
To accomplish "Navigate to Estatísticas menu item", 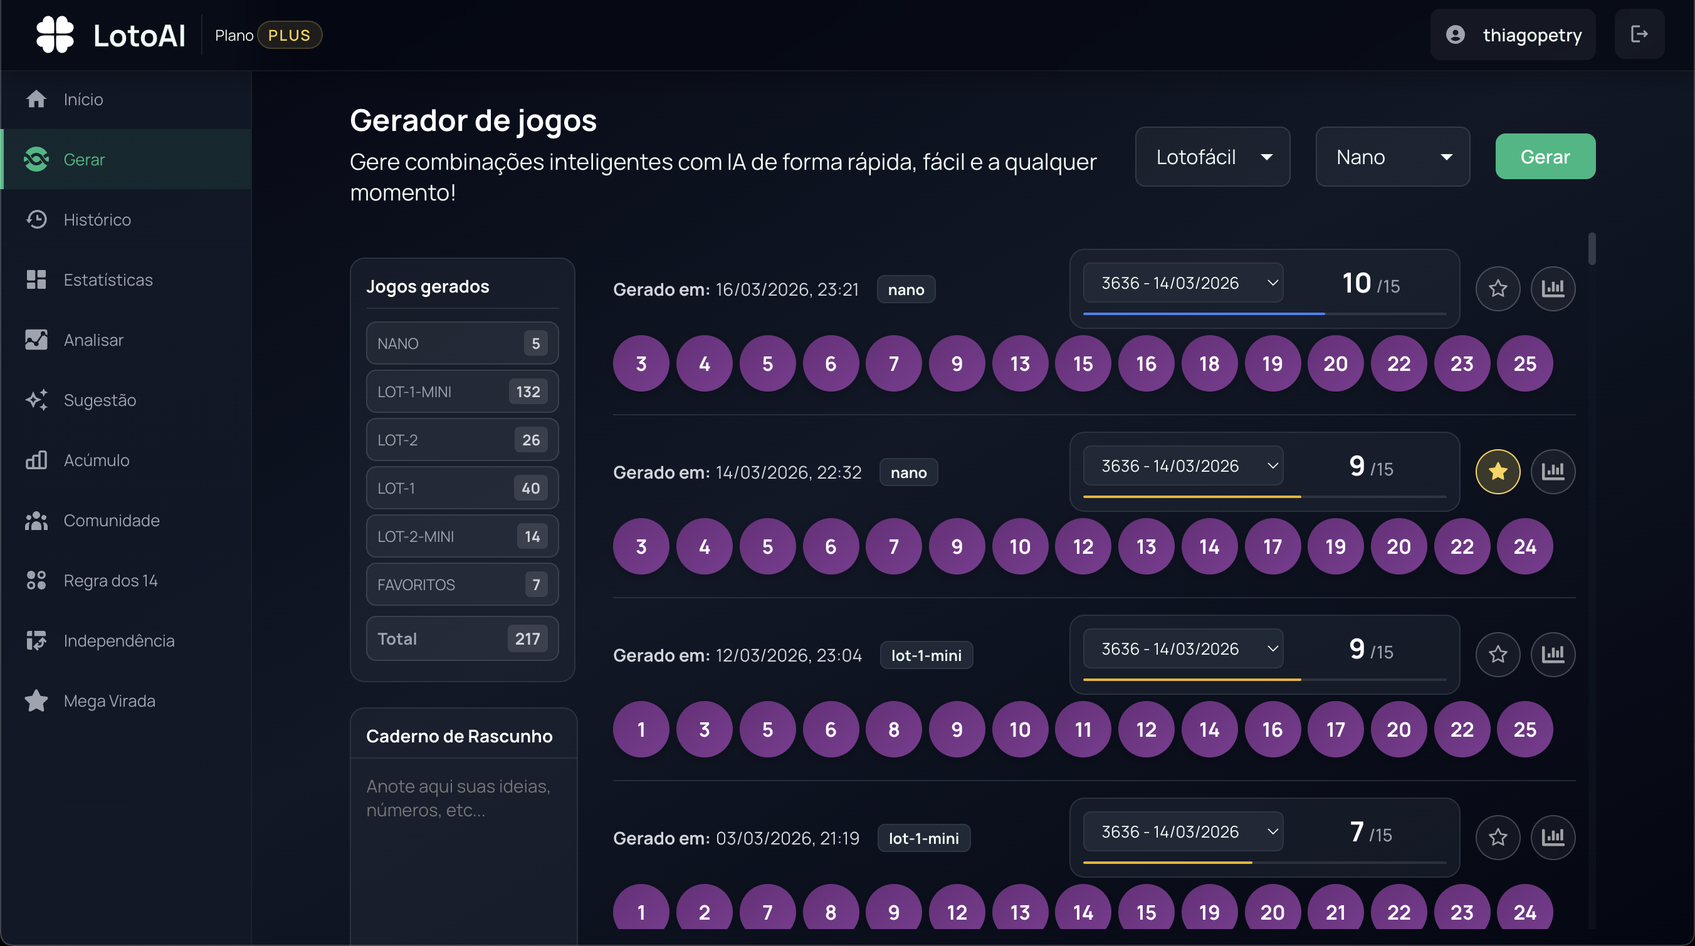I will (x=127, y=279).
